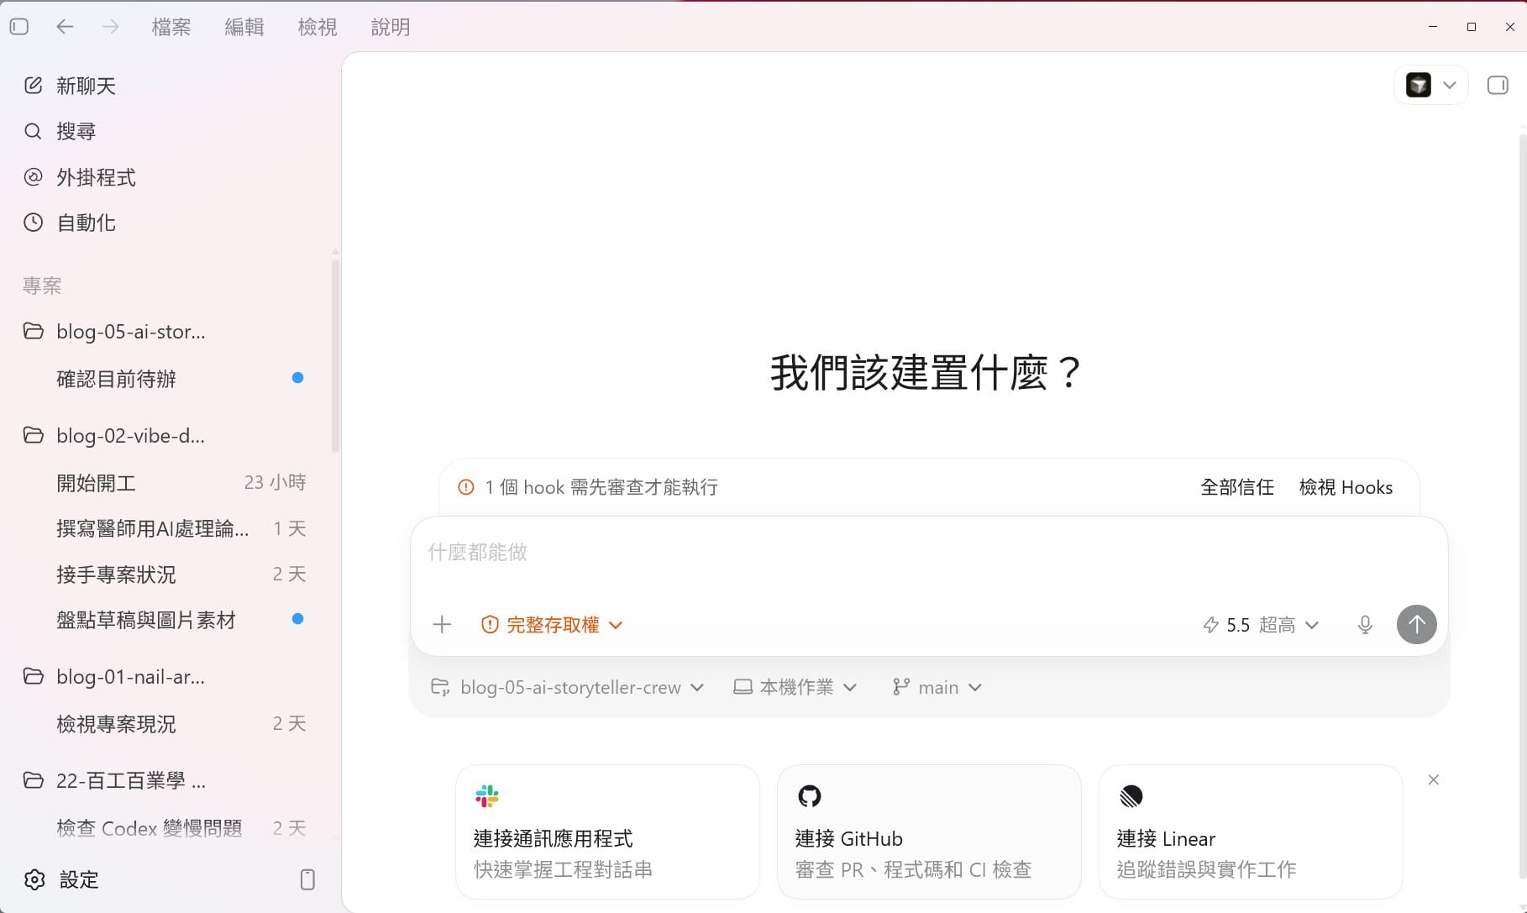Go forward with the right arrow

point(110,27)
